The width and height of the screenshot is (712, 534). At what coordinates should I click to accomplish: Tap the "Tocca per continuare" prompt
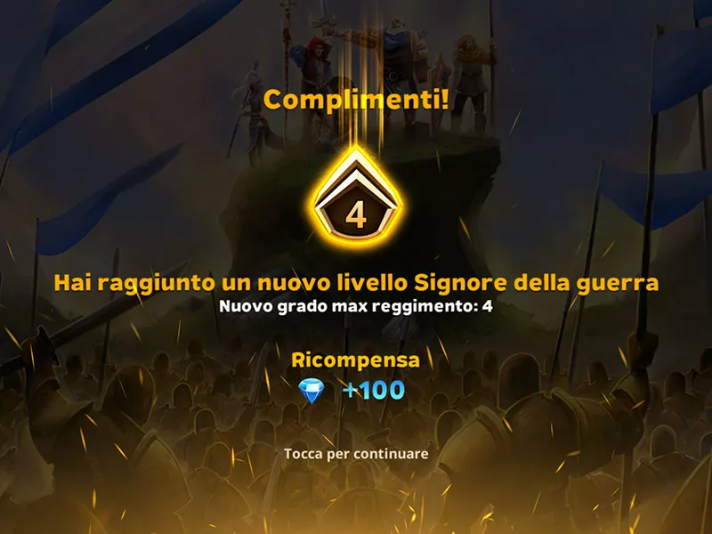[x=356, y=454]
